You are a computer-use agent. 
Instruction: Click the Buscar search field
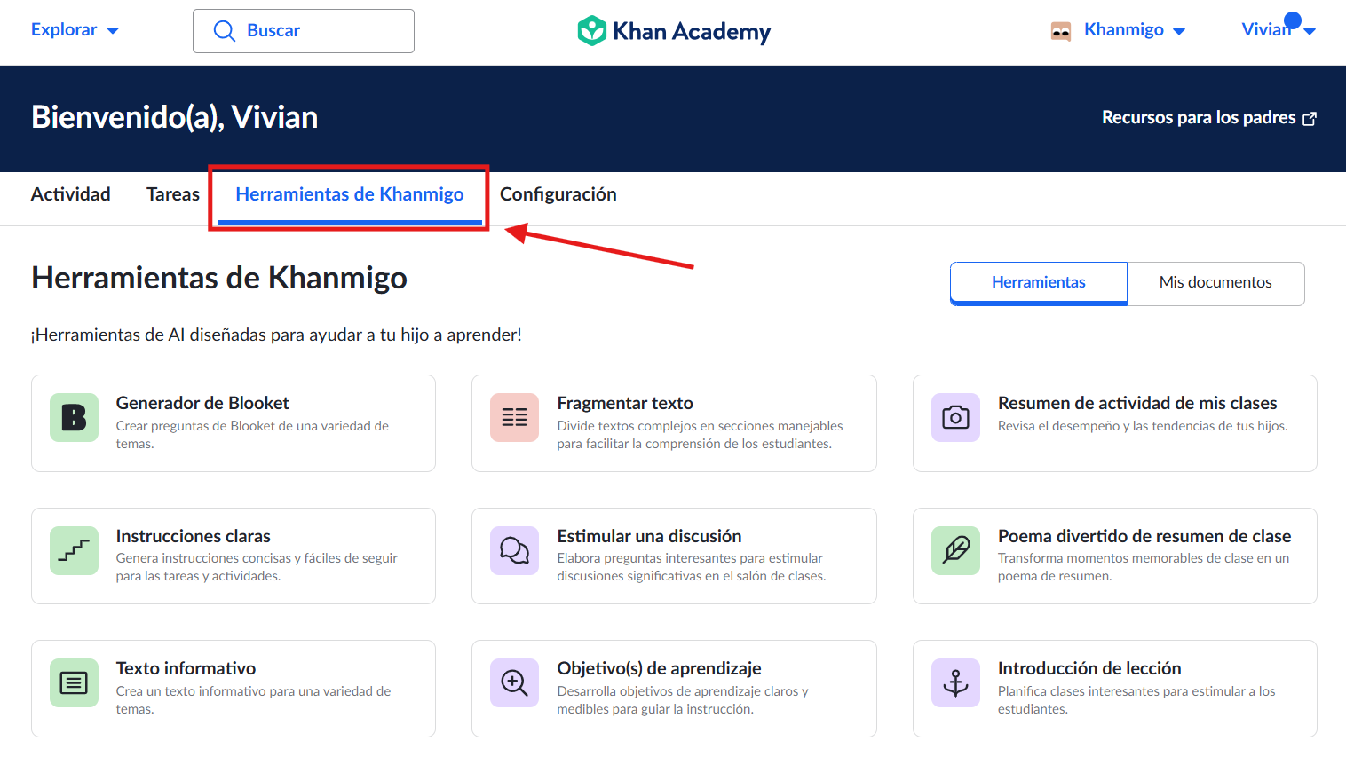pos(304,31)
